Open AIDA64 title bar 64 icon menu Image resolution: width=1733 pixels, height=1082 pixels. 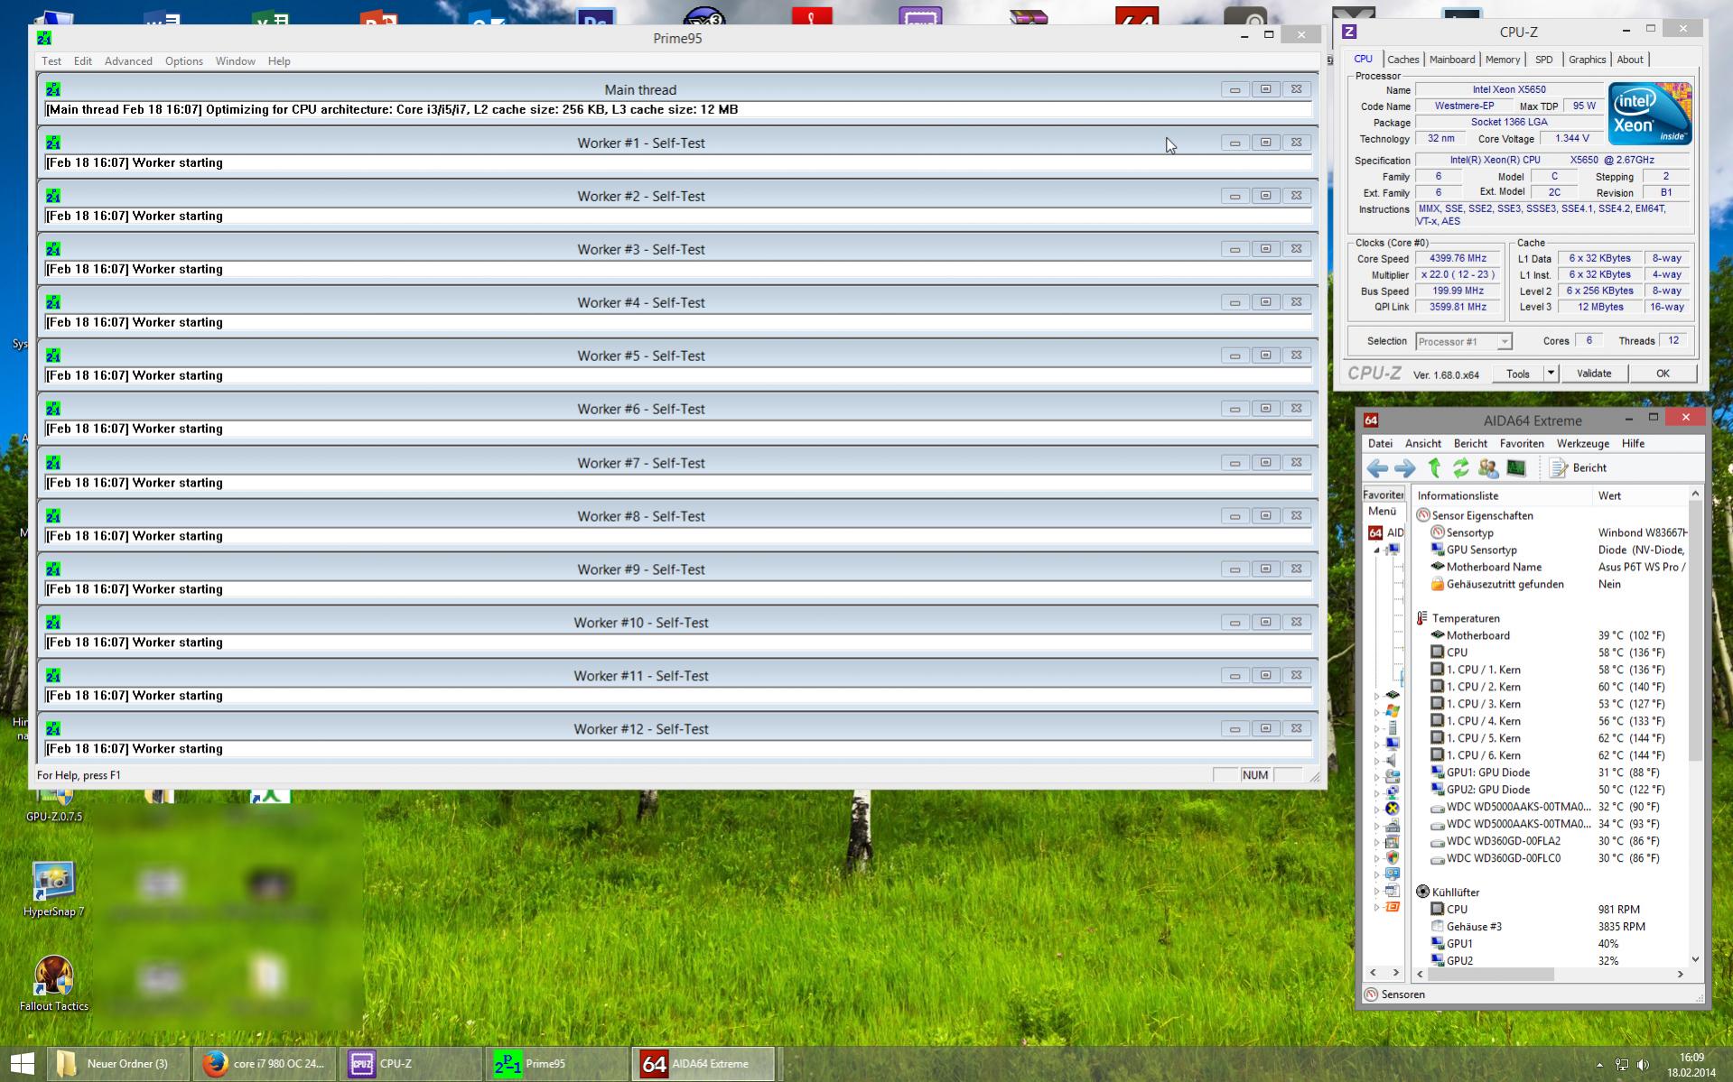(1371, 421)
